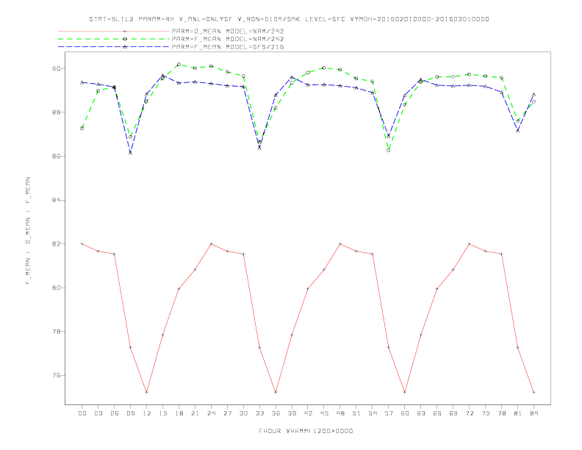Click blue GFS triangle point at hour 09
Screen dimensions: 582x450
point(130,152)
